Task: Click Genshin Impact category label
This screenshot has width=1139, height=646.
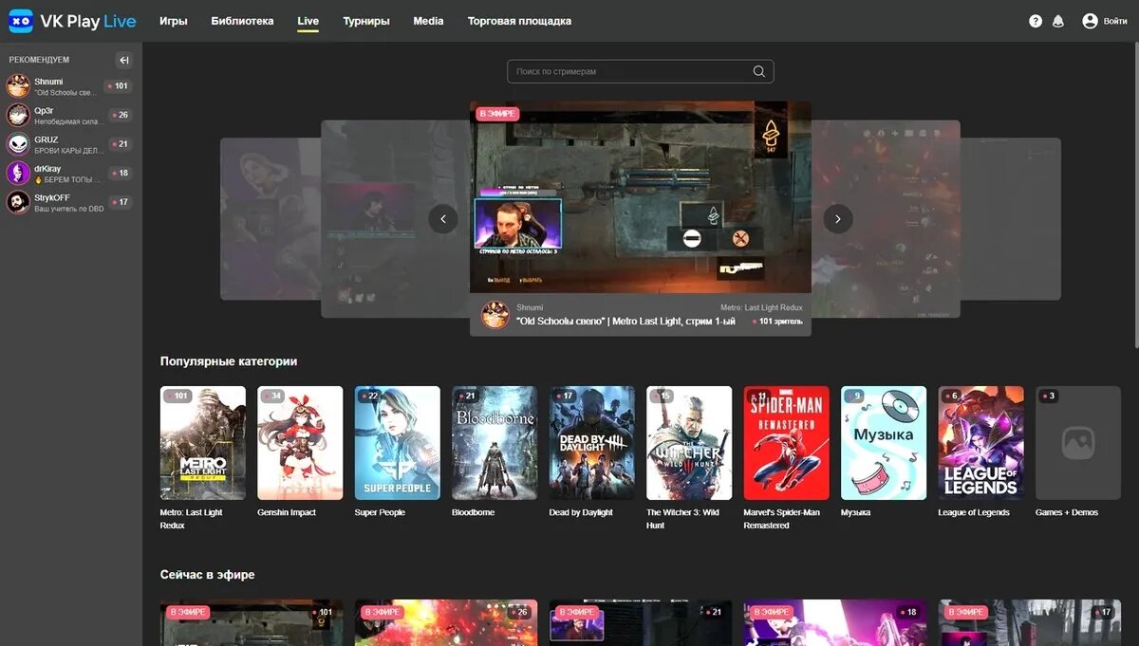Action: 287,512
